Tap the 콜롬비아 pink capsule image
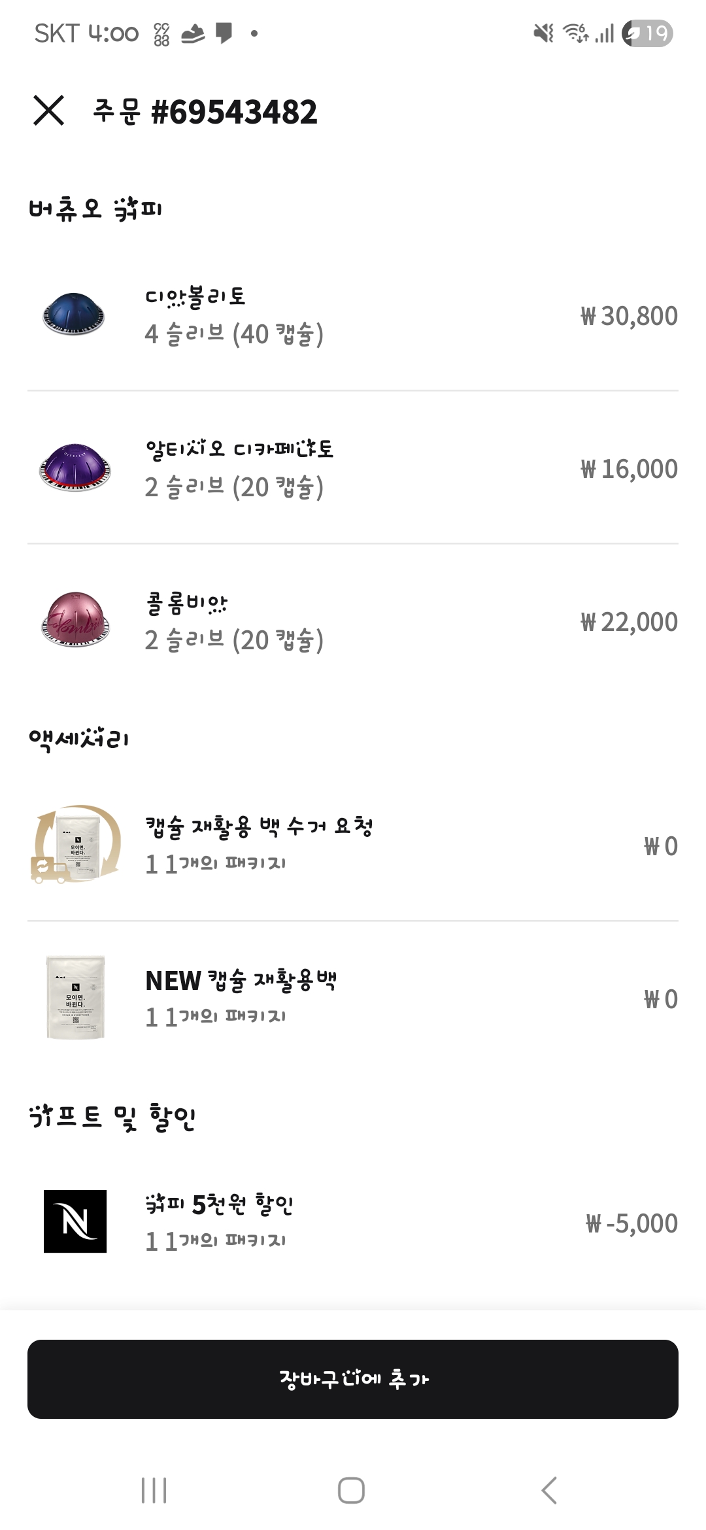This screenshot has height=1530, width=706. coord(75,620)
